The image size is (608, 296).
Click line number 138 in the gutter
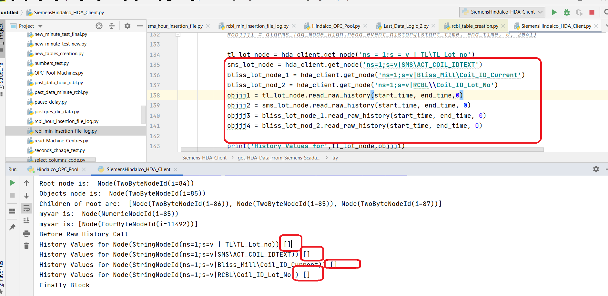(155, 96)
